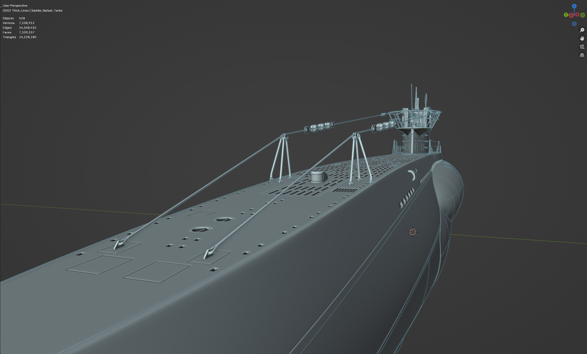The height and width of the screenshot is (354, 587).
Task: Click the hand pan view icon
Action: tap(582, 38)
